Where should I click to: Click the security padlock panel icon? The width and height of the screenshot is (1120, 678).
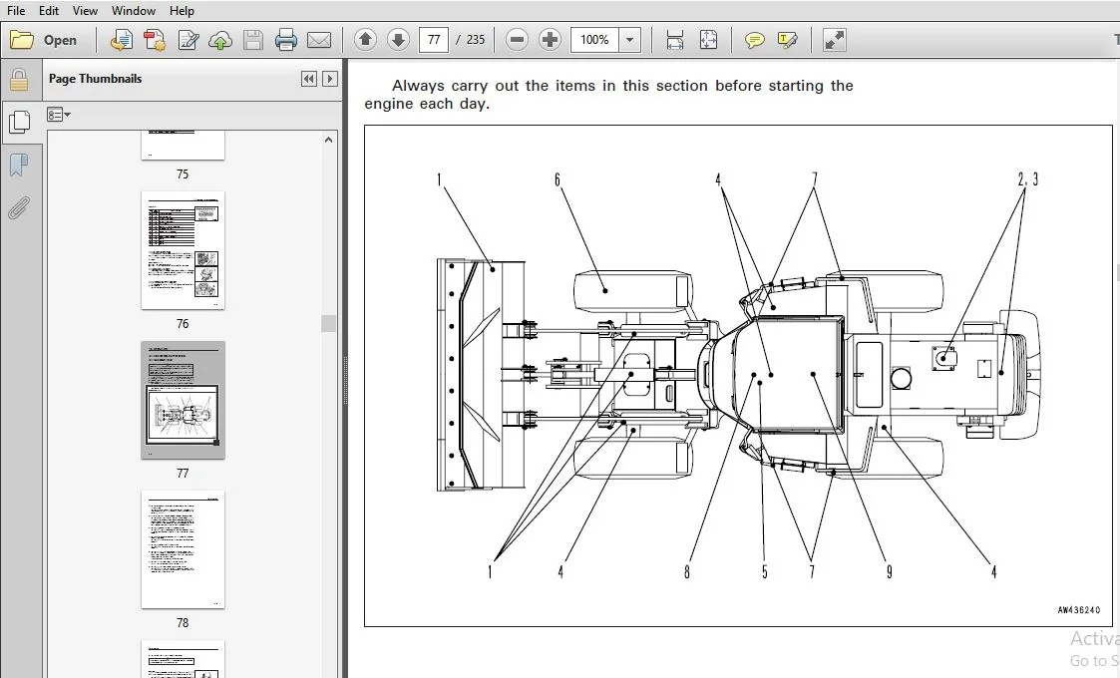[19, 80]
